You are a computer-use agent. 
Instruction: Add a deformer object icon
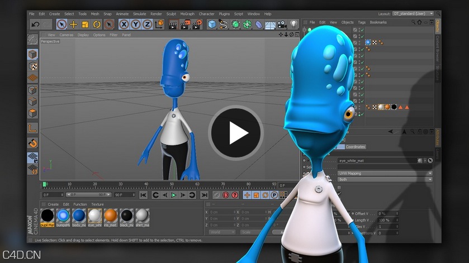(x=259, y=25)
